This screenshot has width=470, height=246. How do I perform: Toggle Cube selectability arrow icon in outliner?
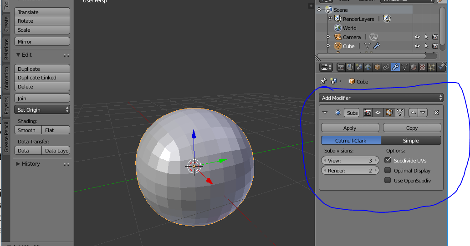click(x=426, y=46)
